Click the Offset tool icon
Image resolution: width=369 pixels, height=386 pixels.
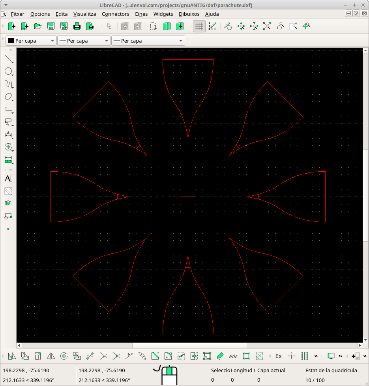(x=142, y=356)
